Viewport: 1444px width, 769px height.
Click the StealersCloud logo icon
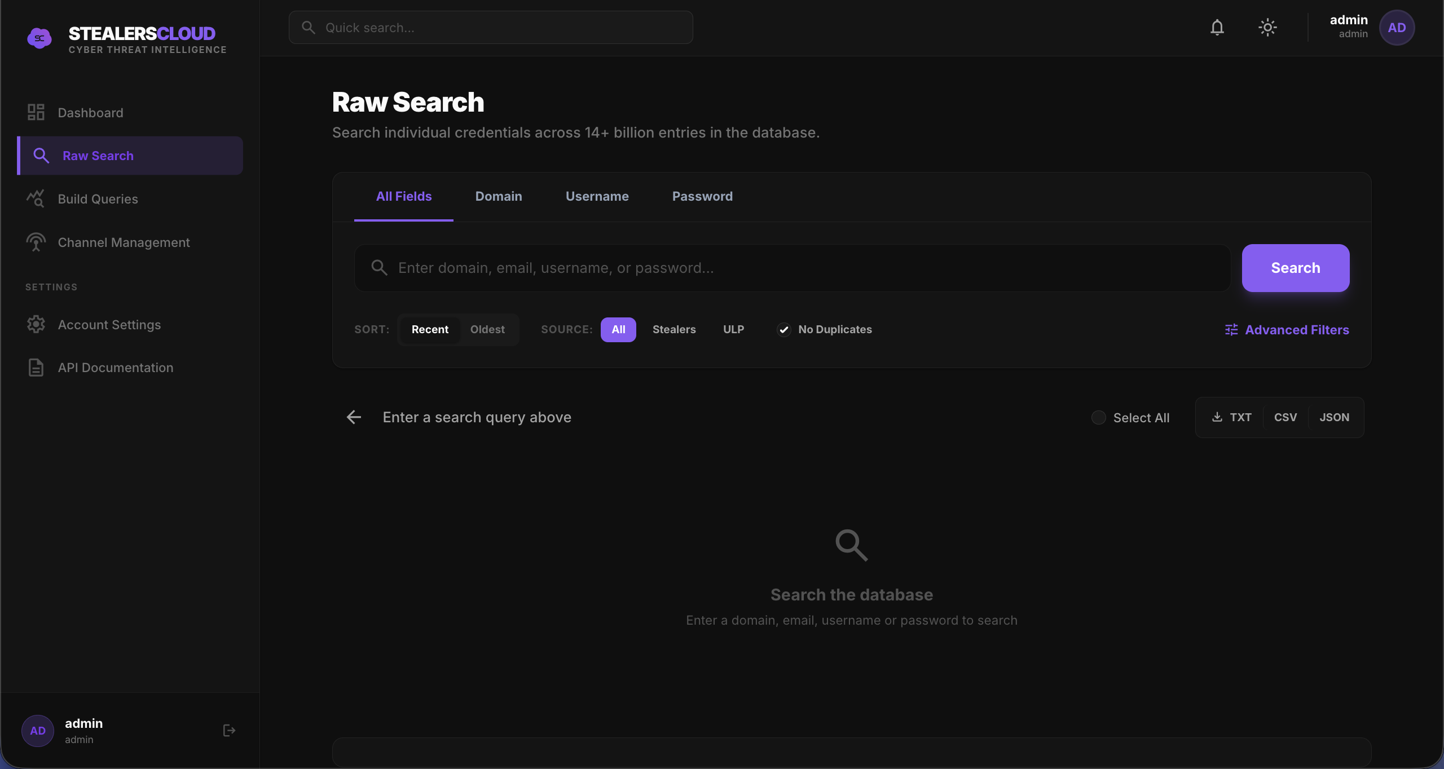coord(39,38)
